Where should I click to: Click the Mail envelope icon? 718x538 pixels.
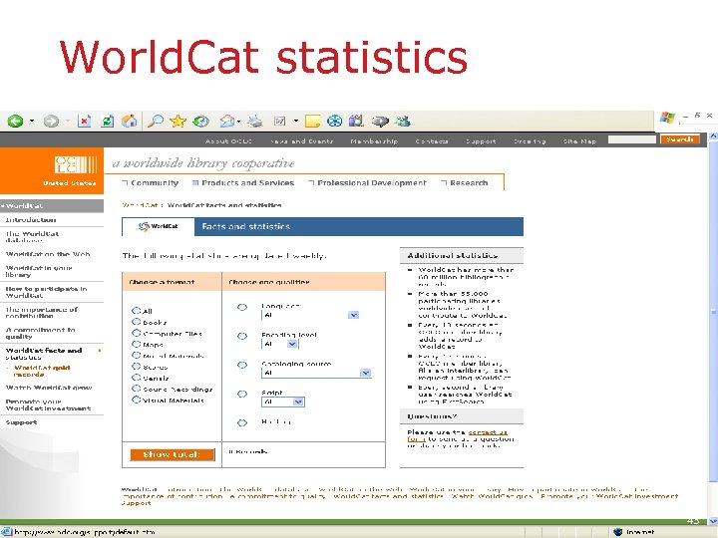point(226,122)
